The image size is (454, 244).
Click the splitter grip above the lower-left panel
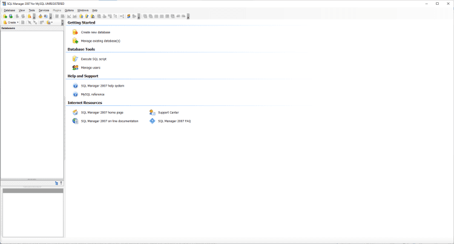pyautogui.click(x=32, y=179)
